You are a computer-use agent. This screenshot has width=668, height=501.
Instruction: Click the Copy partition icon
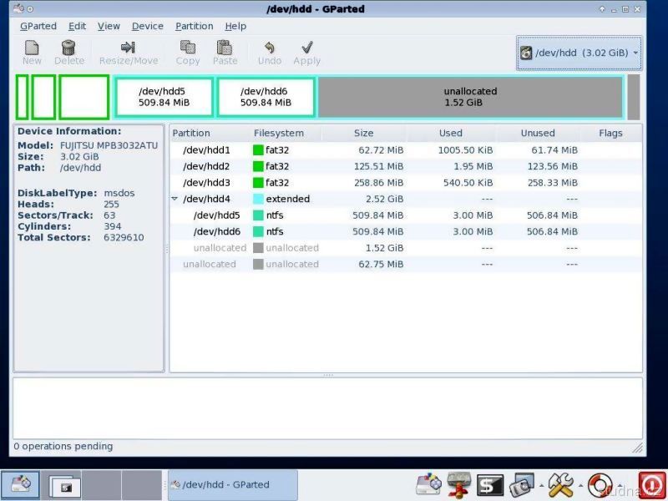(x=188, y=48)
